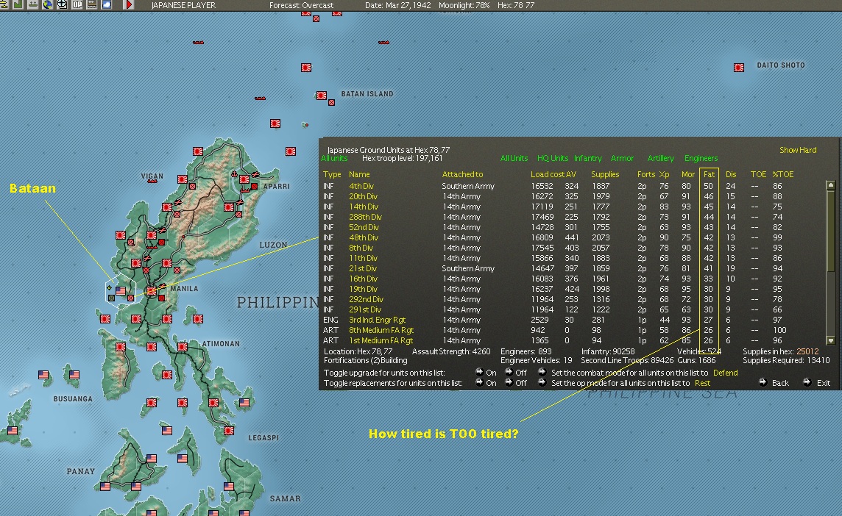Viewport: 842px width, 516px height.
Task: Sort unit list by Fat column
Action: [x=709, y=174]
